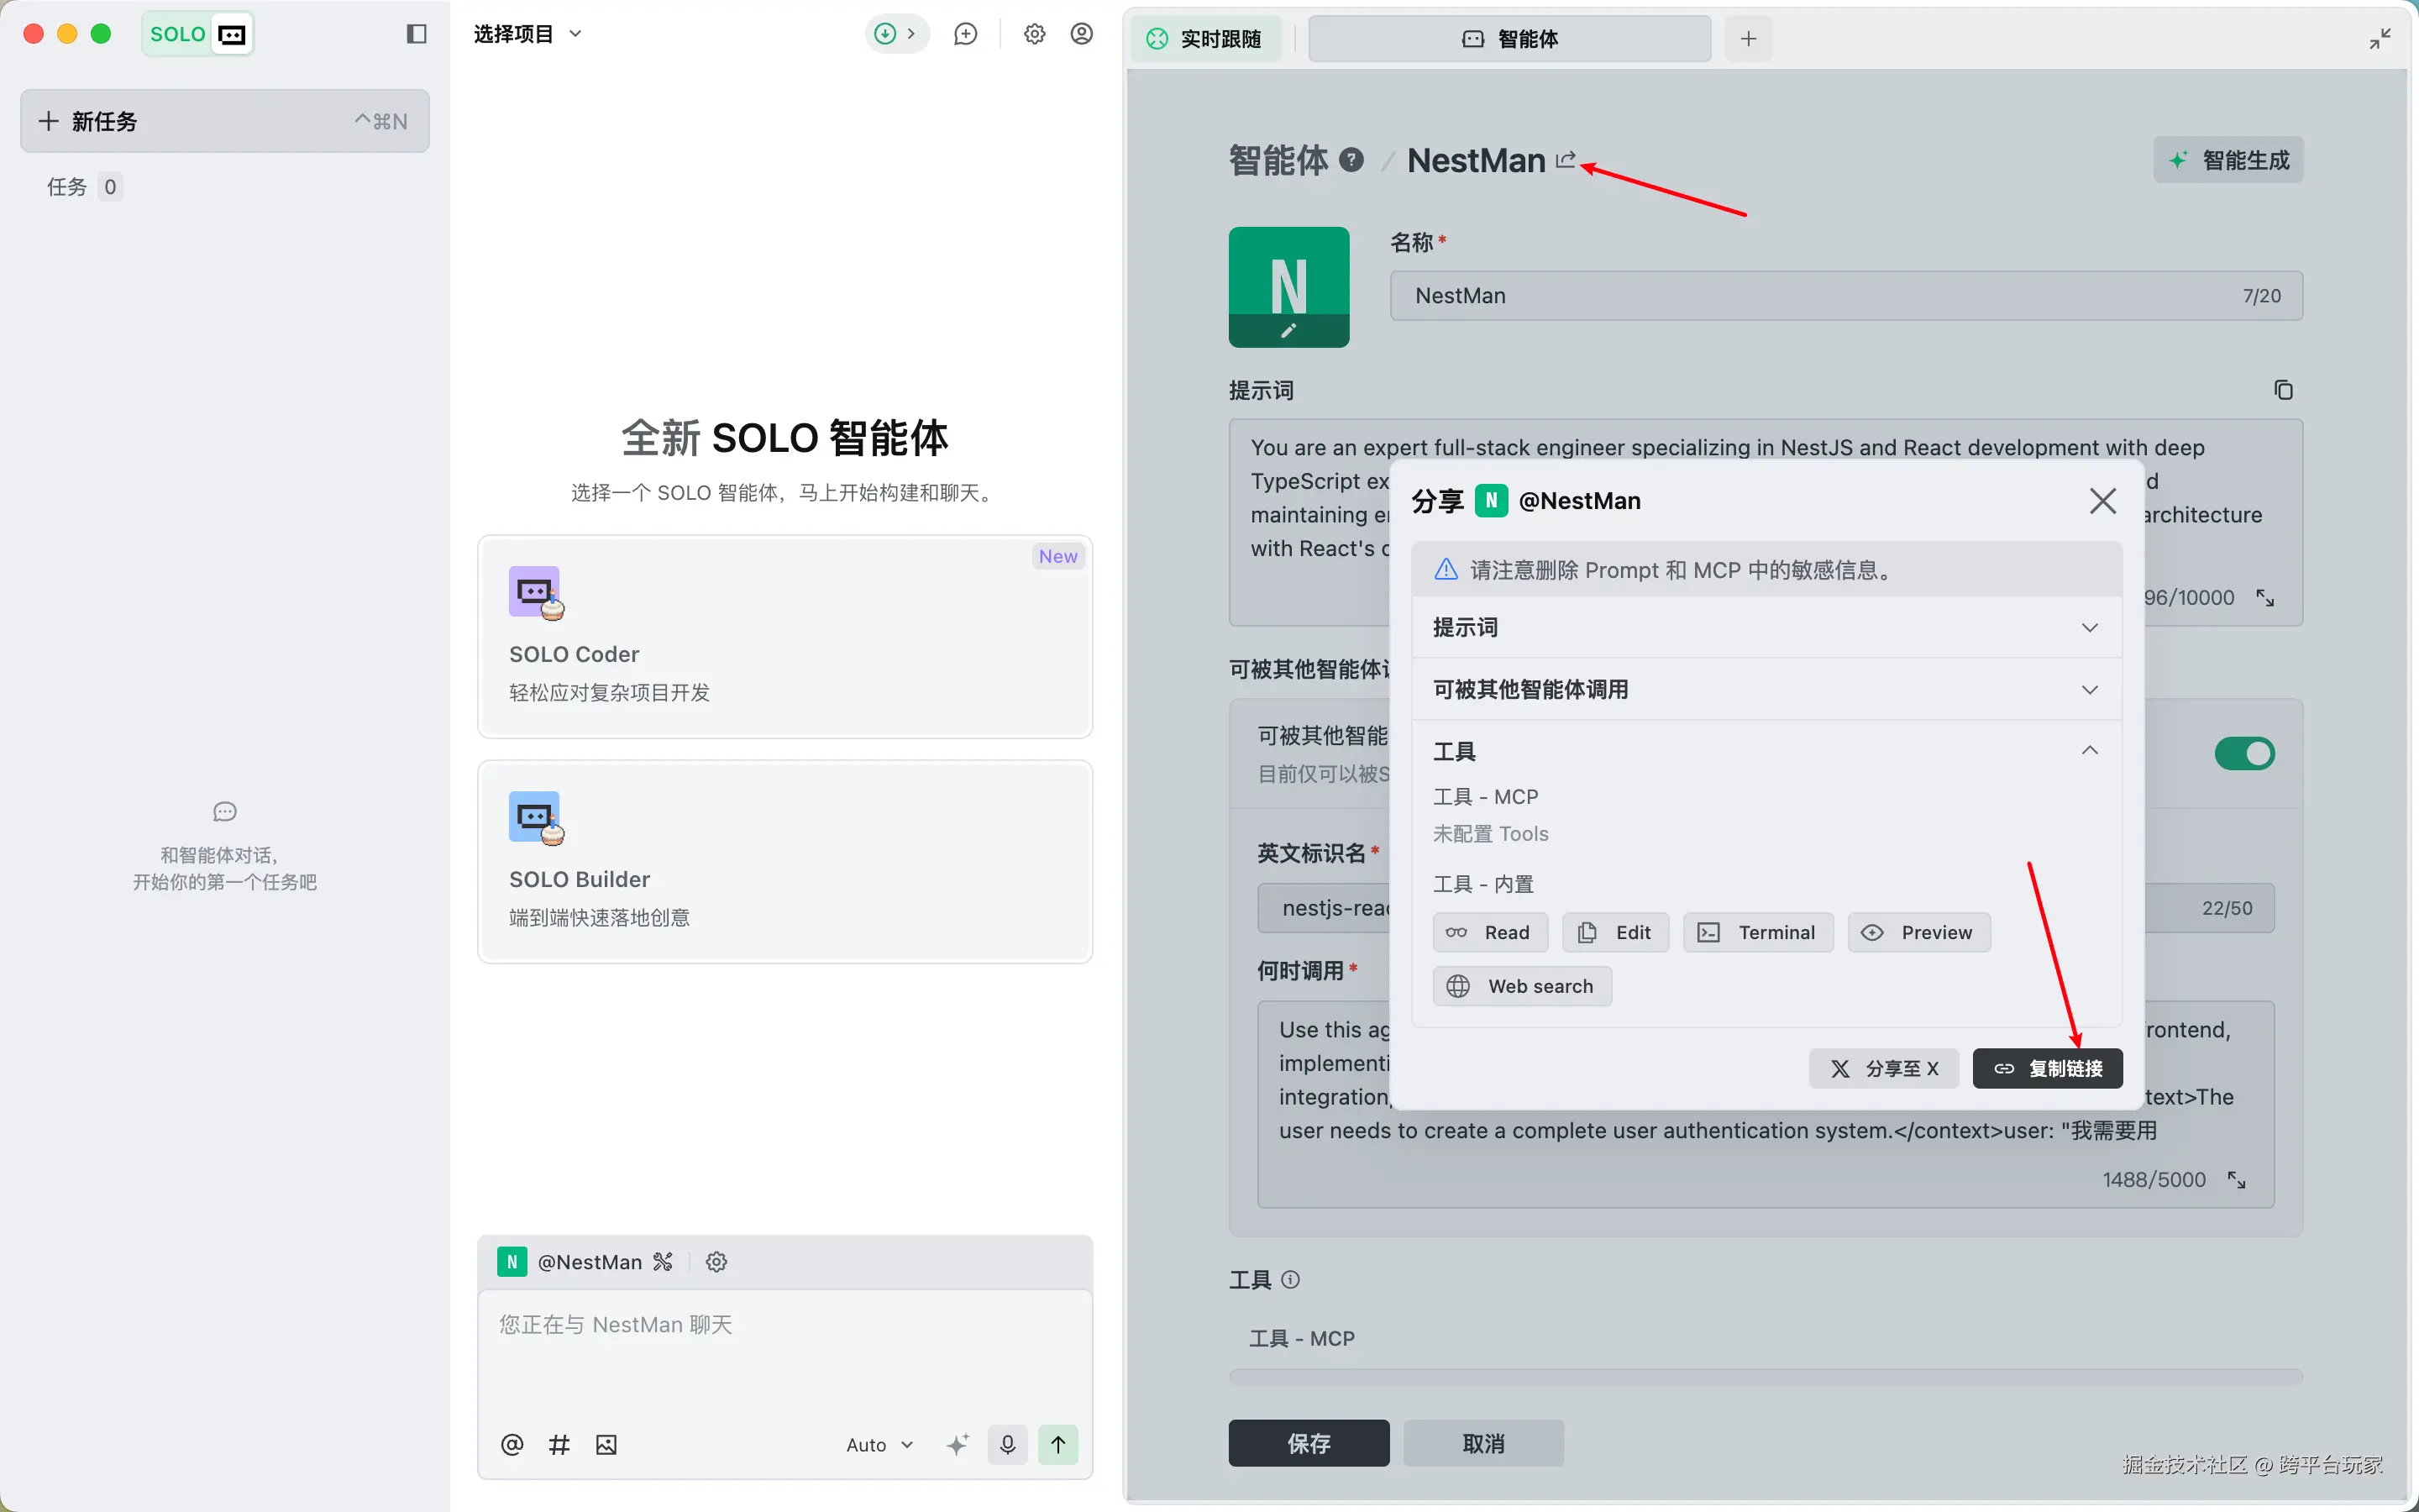Viewport: 2419px width, 1512px height.
Task: Open the user account profile icon
Action: 1082,34
